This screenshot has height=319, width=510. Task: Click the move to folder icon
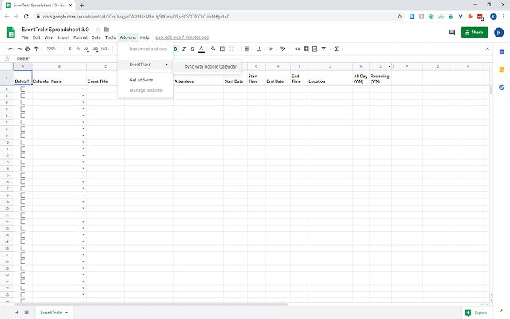coord(107,30)
